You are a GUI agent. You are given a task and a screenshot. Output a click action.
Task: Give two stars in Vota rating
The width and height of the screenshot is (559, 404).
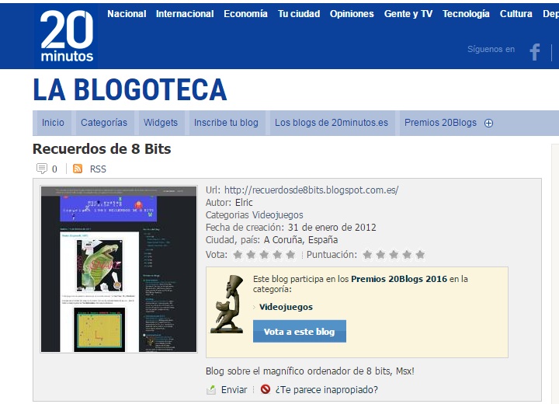251,255
